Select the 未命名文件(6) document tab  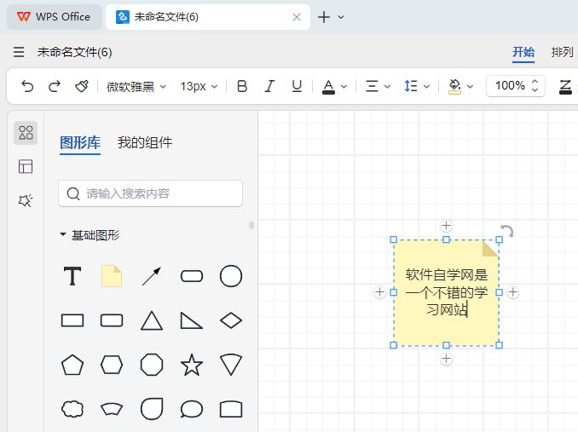click(208, 17)
